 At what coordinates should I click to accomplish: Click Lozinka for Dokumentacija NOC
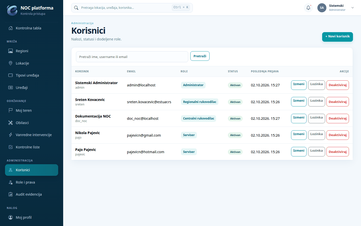[x=317, y=119]
